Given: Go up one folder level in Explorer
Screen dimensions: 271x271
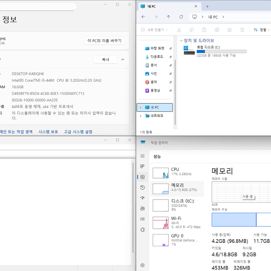Looking at the screenshot, I should tap(168, 17).
